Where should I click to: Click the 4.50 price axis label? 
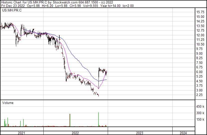(x=199, y=81)
